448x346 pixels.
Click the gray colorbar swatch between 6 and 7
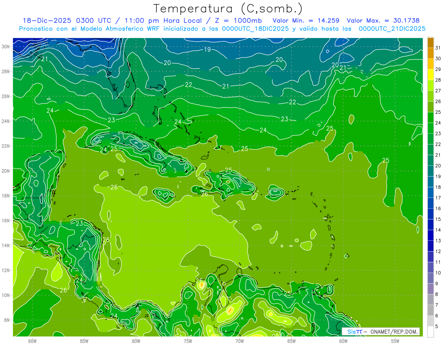tap(430, 310)
